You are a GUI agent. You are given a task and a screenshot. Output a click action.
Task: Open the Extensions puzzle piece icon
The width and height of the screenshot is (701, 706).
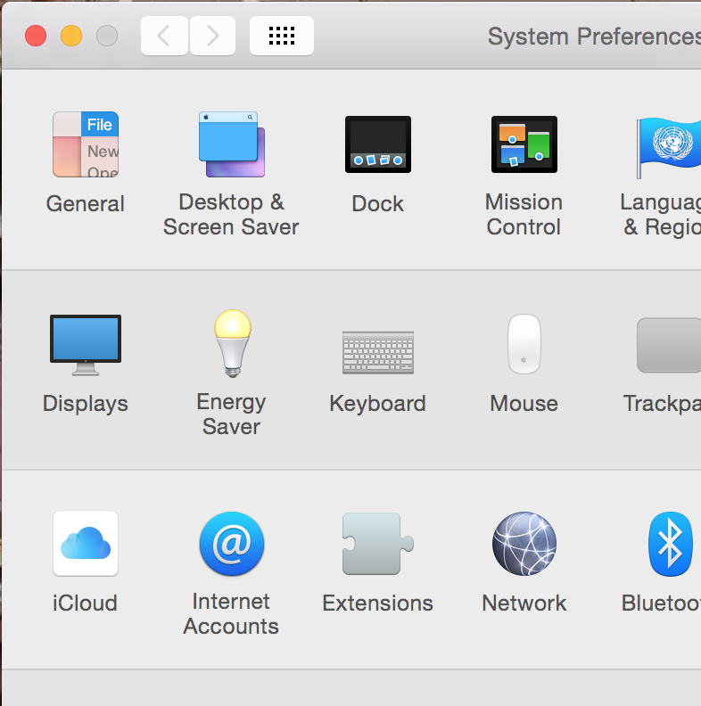coord(378,544)
